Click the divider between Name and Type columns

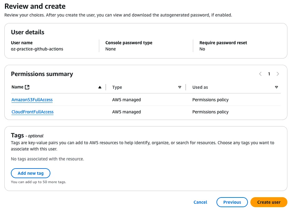coord(106,87)
